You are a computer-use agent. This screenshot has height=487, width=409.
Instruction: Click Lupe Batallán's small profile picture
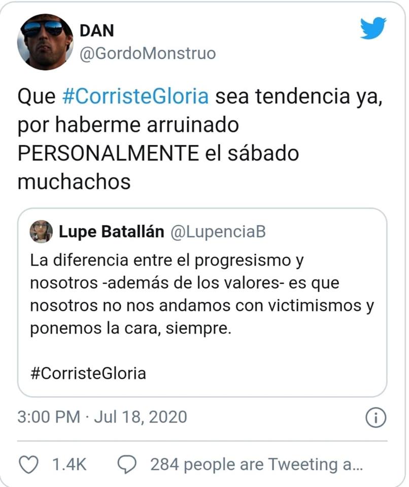41,232
